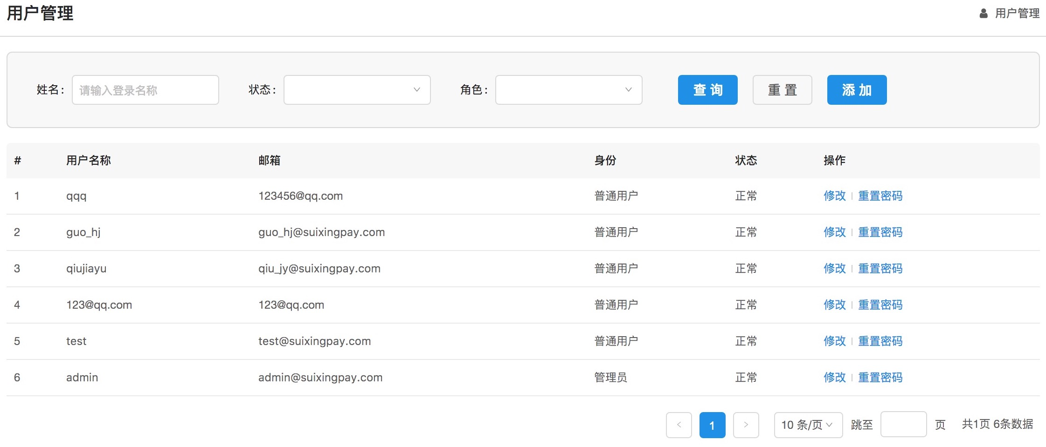Screen dimensions: 1046x447
Task: Select email cell qiu_jy@suixingpay.com
Action: (319, 269)
